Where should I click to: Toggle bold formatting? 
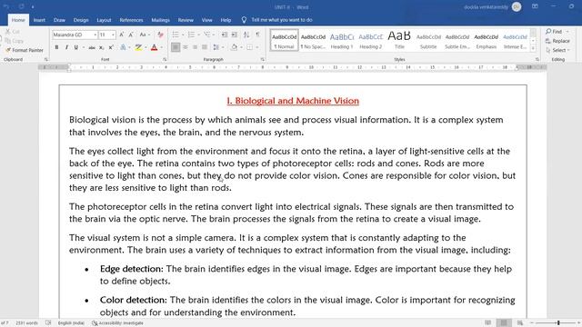(56, 47)
